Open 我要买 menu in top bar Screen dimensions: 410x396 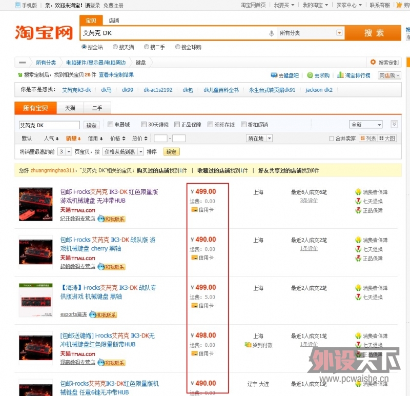tap(284, 5)
